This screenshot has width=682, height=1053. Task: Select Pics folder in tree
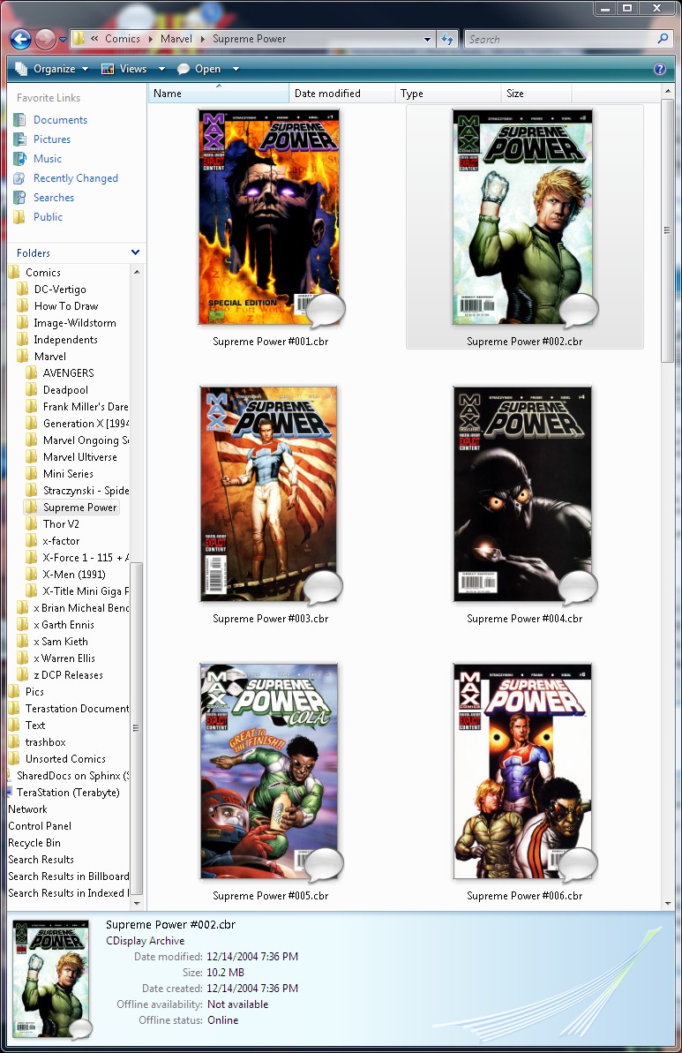point(34,692)
